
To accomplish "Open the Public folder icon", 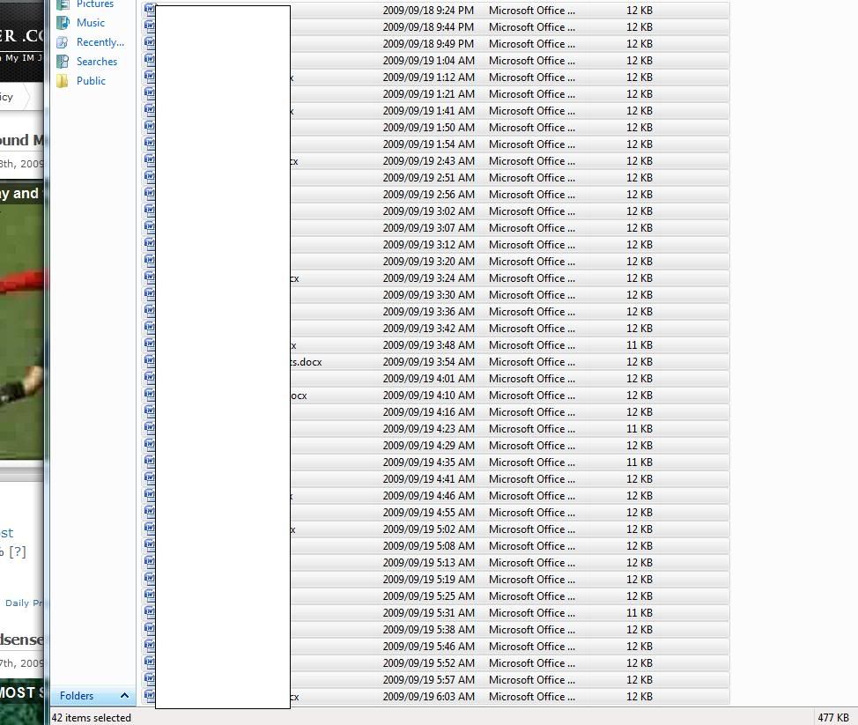I will click(63, 81).
